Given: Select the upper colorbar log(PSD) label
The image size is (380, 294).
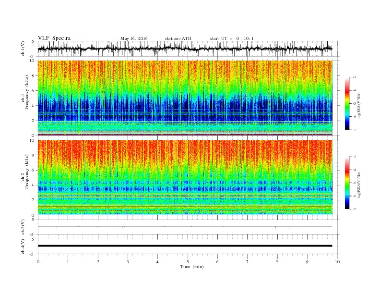Looking at the screenshot, I should tap(359, 106).
